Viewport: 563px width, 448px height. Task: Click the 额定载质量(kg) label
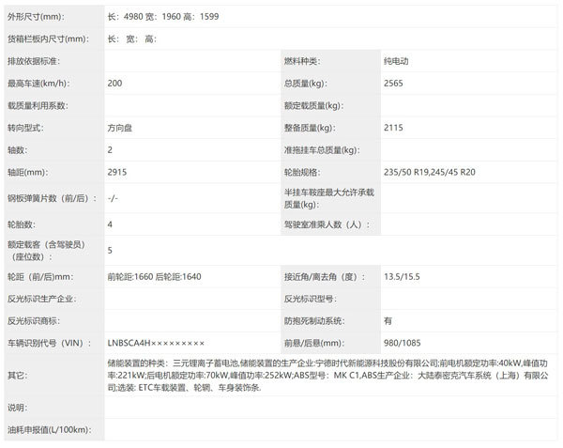pos(313,105)
